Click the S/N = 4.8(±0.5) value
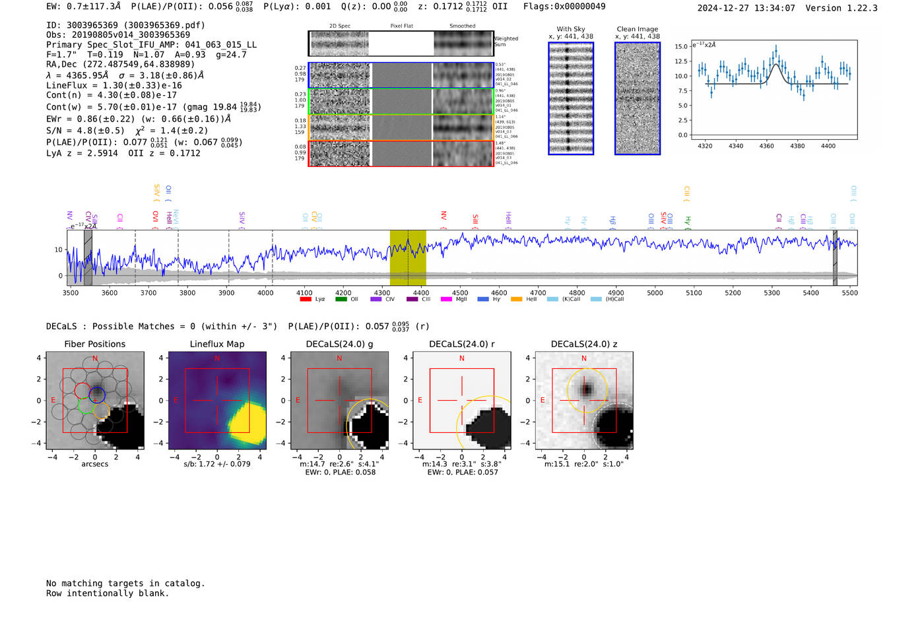 [85, 131]
